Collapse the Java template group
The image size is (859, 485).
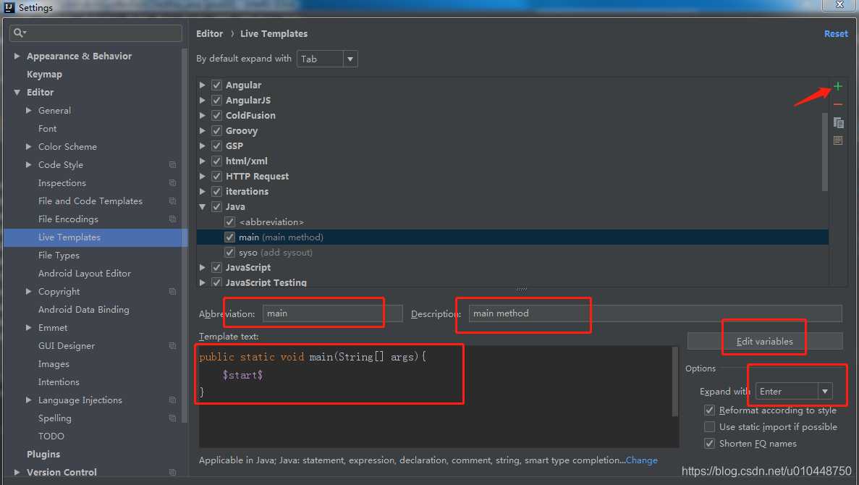coord(203,206)
